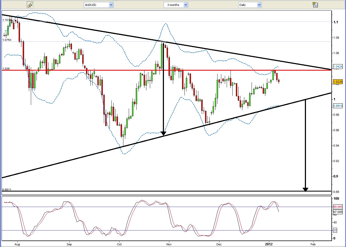This screenshot has height=247, width=346.
Task: Click the 2012 date axis label
Action: click(269, 244)
